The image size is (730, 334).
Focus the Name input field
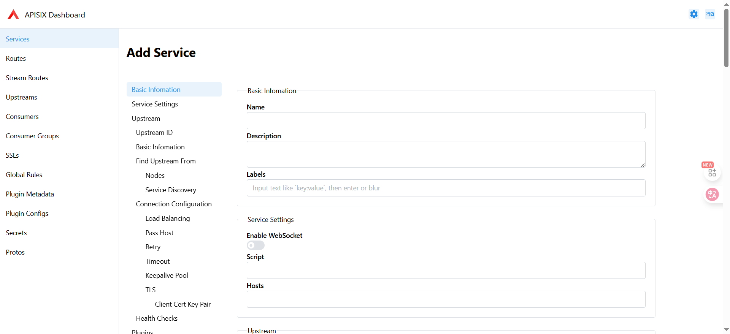point(446,120)
